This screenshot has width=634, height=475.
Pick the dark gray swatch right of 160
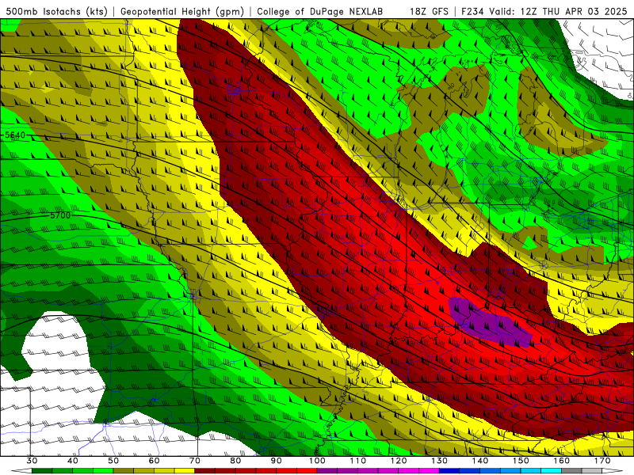(x=571, y=471)
